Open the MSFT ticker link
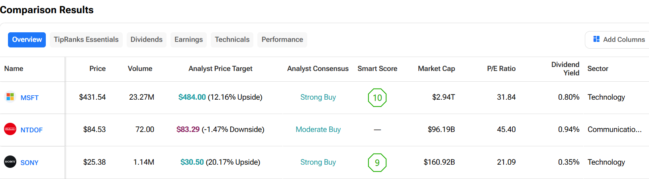Screen dimensions: 649x179 tap(29, 98)
